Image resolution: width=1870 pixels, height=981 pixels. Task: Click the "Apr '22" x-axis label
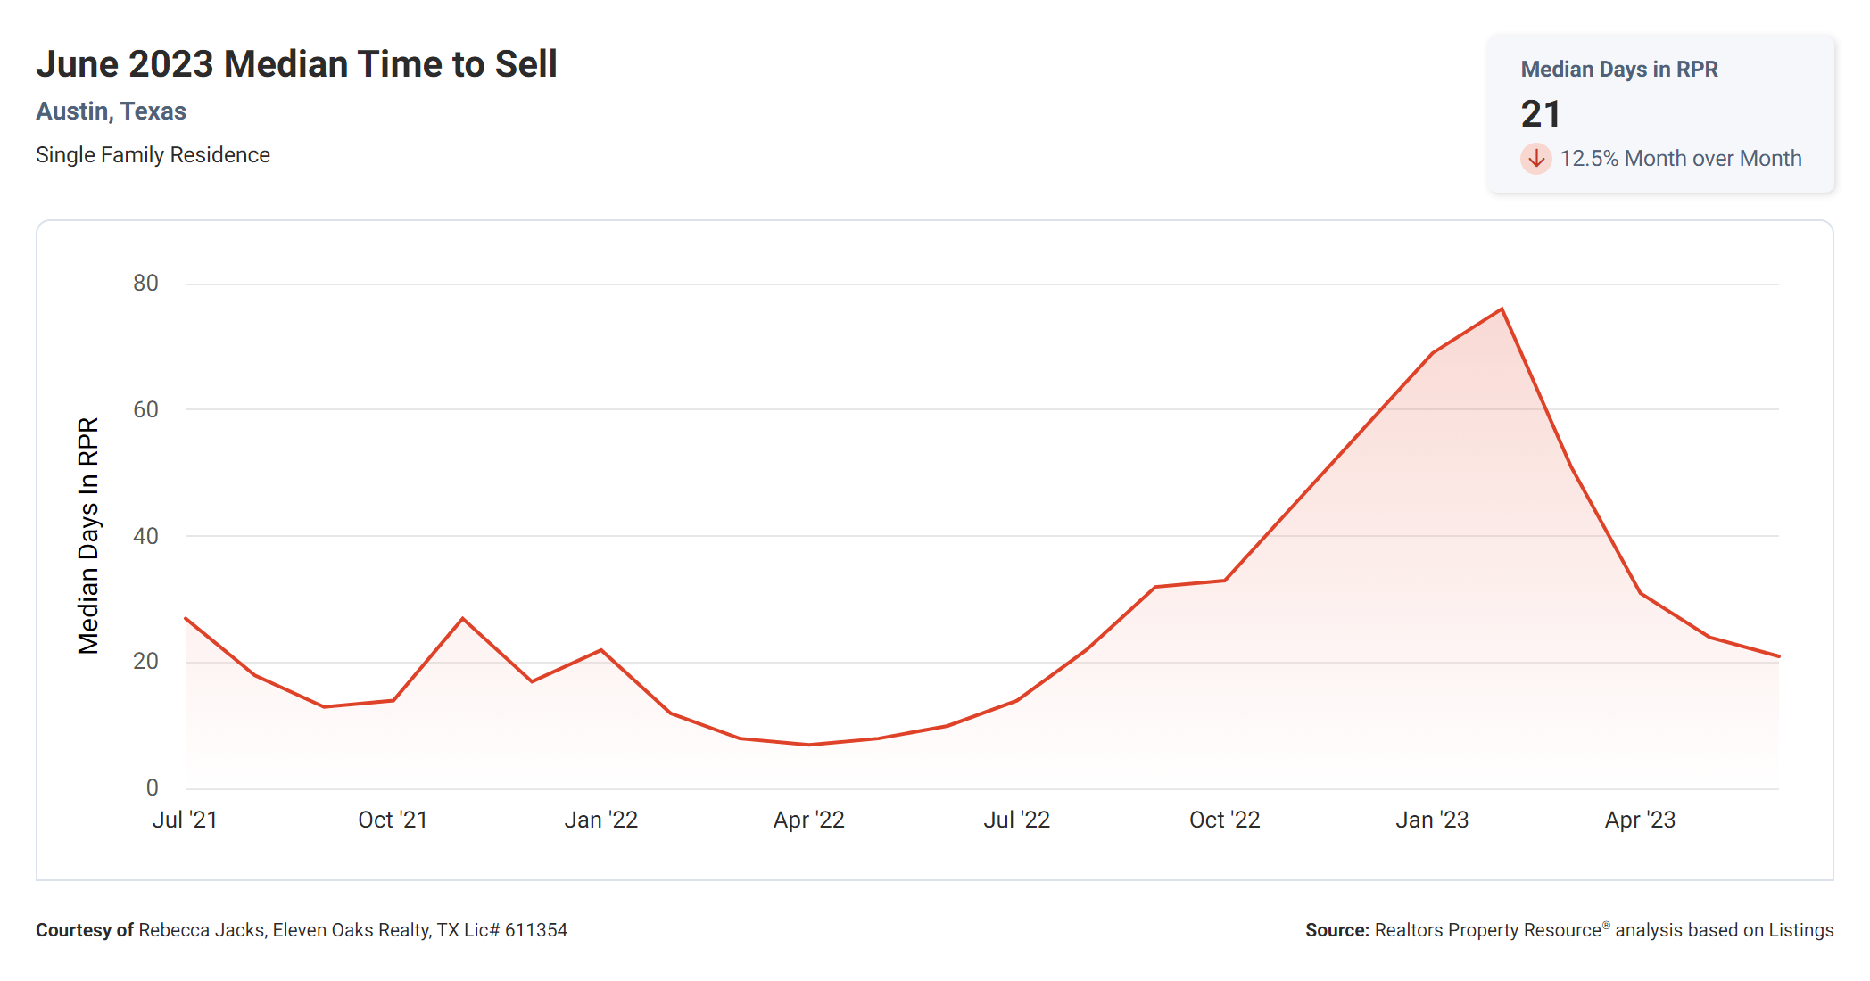(x=808, y=820)
